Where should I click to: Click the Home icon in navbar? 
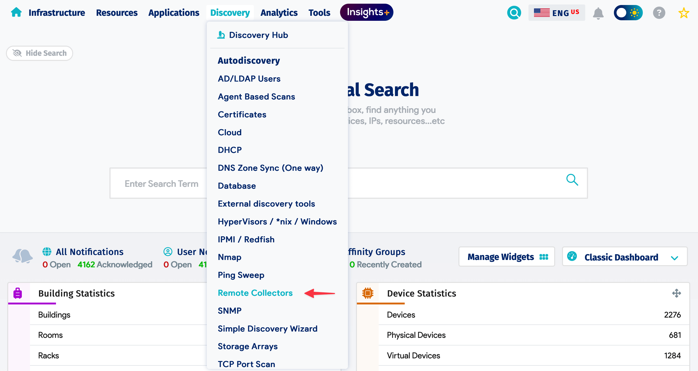16,12
